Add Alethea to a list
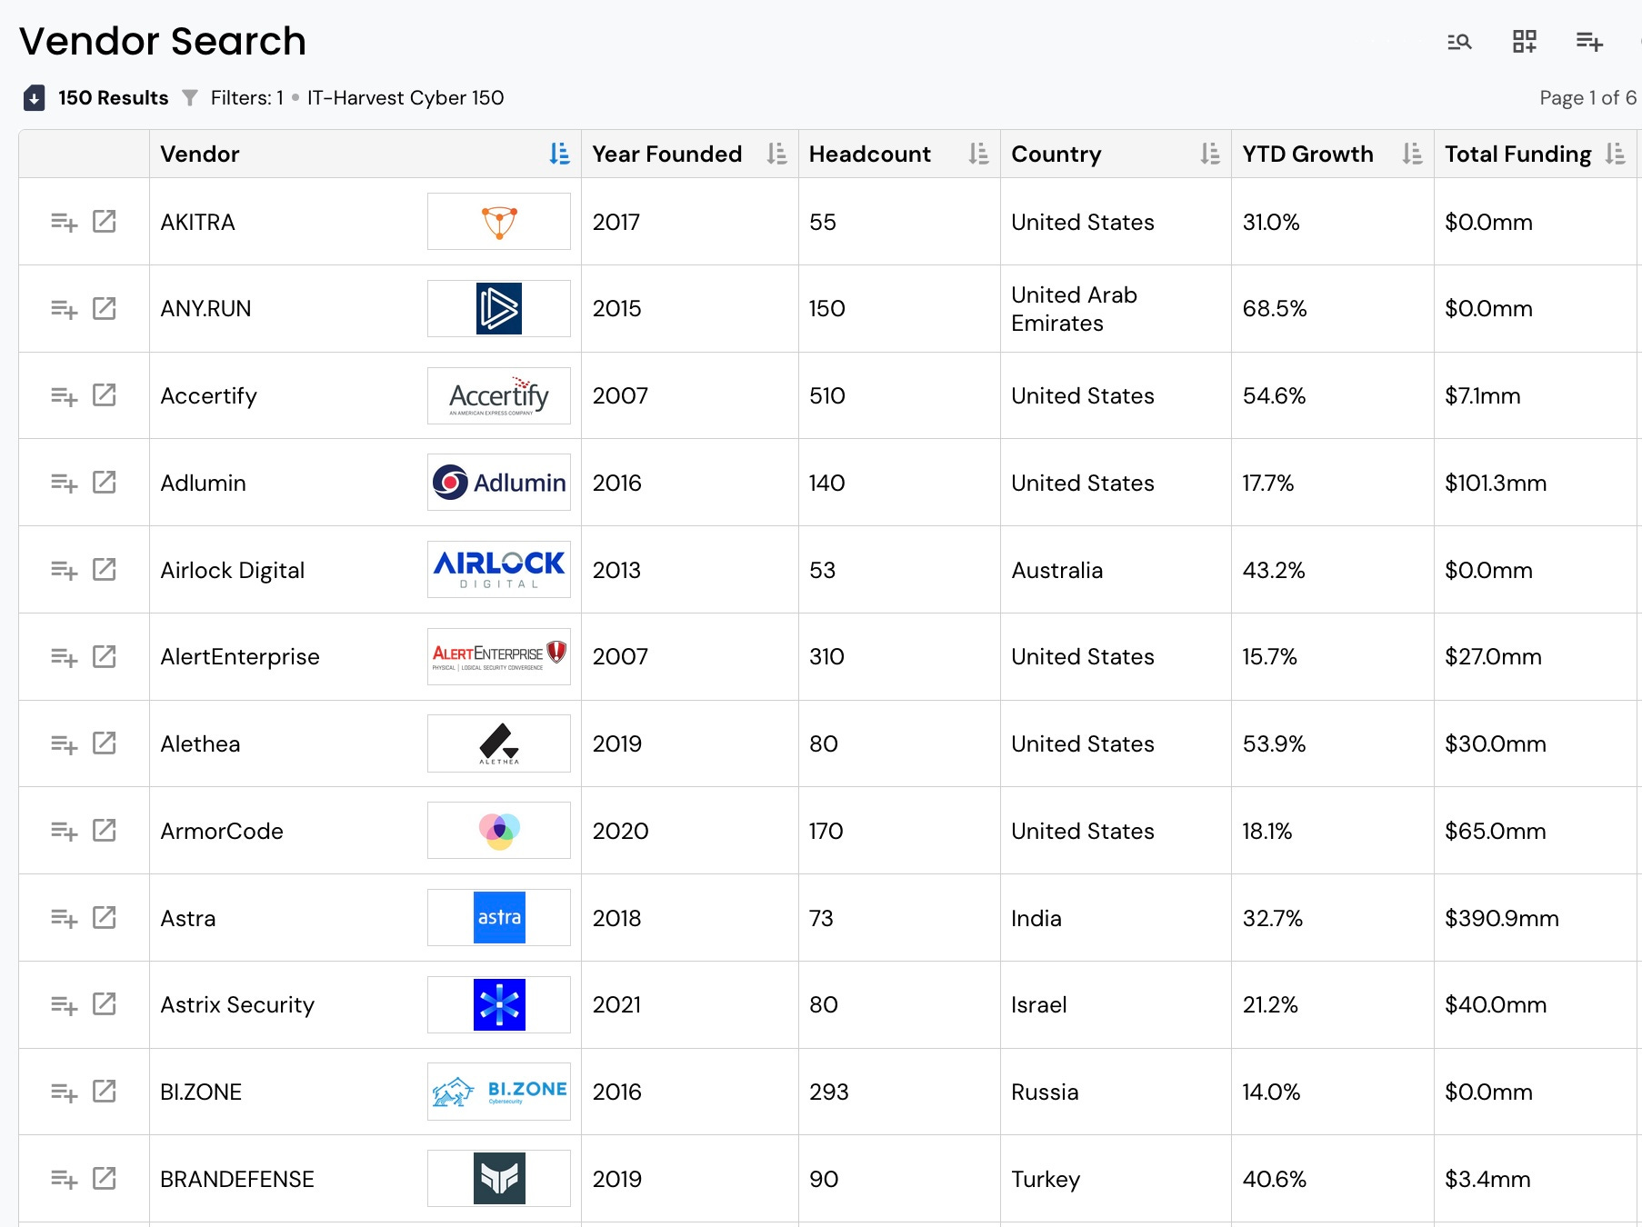 pyautogui.click(x=64, y=744)
